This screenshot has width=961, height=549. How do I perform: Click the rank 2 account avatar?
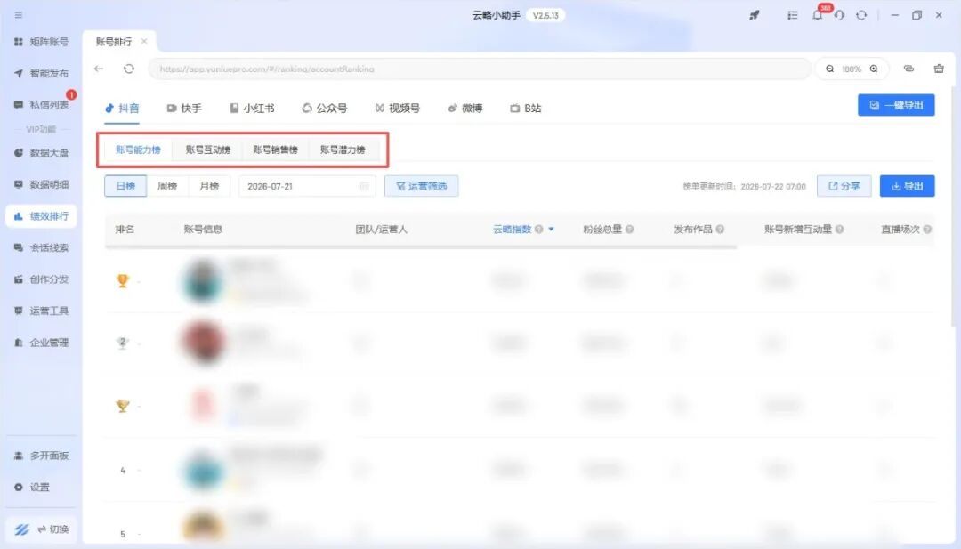coord(204,342)
